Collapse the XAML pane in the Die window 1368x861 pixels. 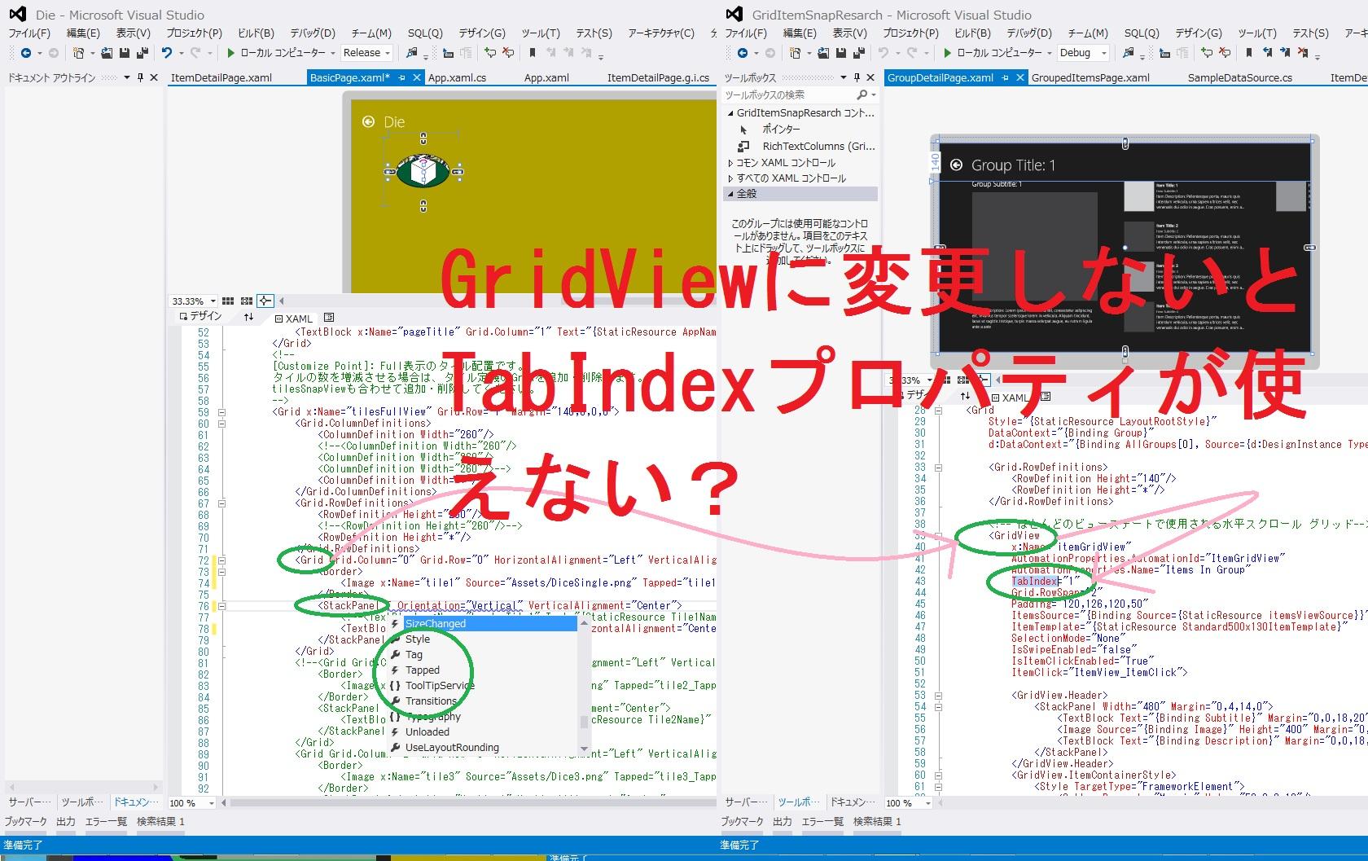click(x=329, y=318)
